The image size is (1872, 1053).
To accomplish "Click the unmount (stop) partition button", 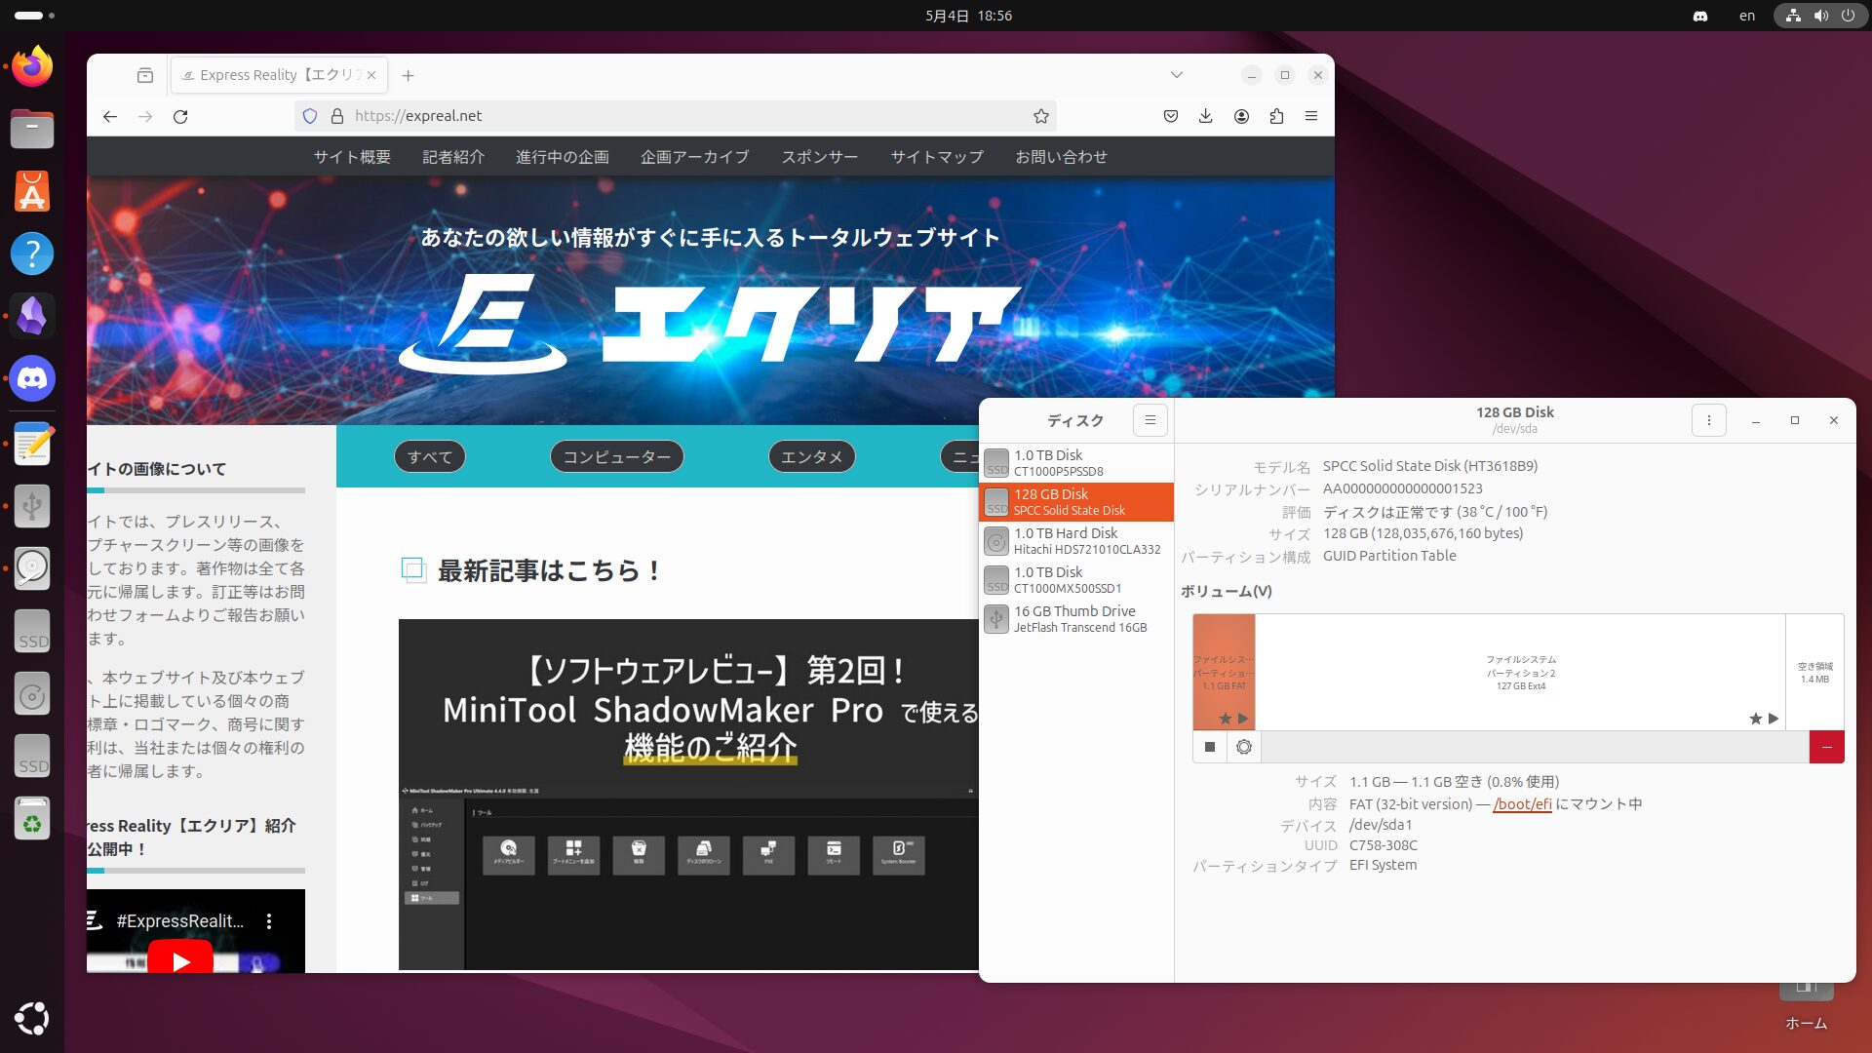I will pos(1210,747).
